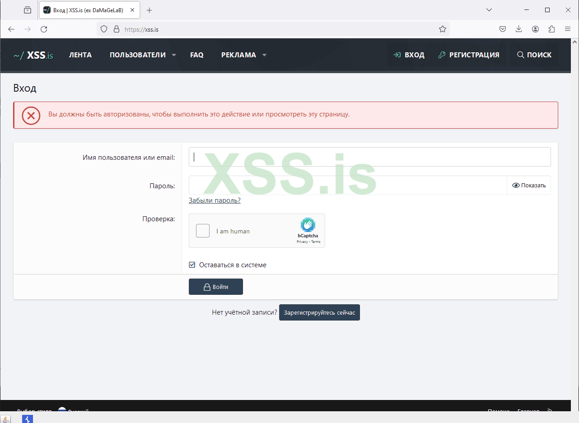Open the Firefox account menu
This screenshot has width=579, height=423.
click(x=535, y=29)
